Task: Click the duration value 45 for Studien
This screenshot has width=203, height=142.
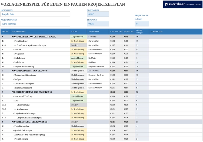Action: click(137, 49)
